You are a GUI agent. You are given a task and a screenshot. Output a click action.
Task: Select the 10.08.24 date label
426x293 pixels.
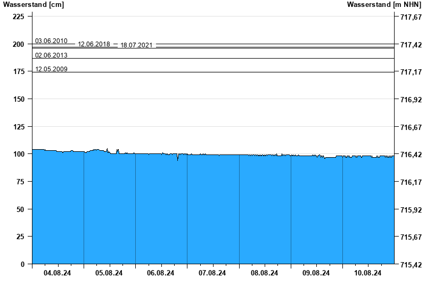click(367, 273)
